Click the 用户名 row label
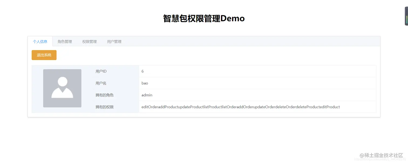 100,83
